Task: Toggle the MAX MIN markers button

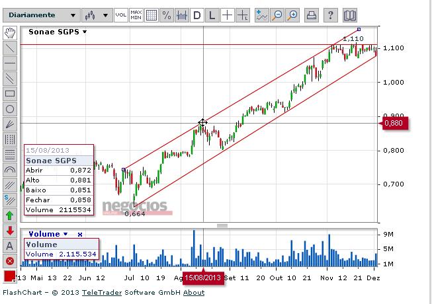Action: click(x=136, y=15)
